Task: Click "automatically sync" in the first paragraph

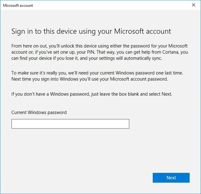Action: click(x=143, y=58)
